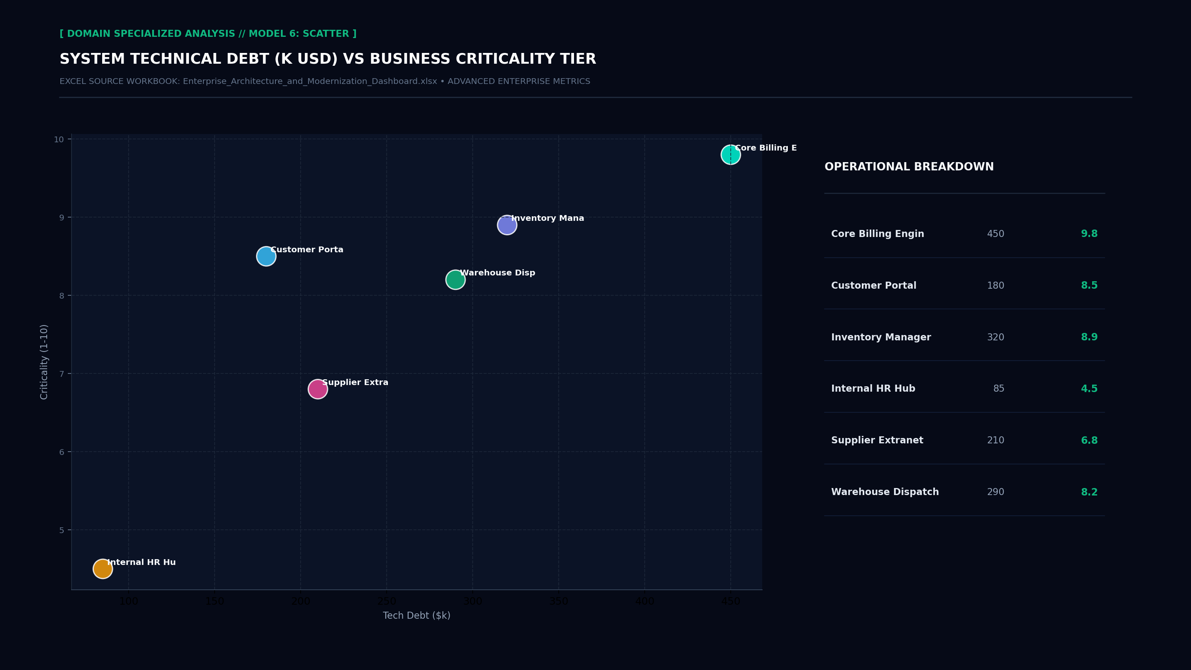
Task: Click the green 6.8 criticality score
Action: click(x=1089, y=440)
